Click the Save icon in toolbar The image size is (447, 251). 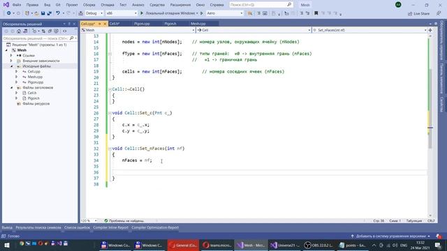[x=43, y=13]
